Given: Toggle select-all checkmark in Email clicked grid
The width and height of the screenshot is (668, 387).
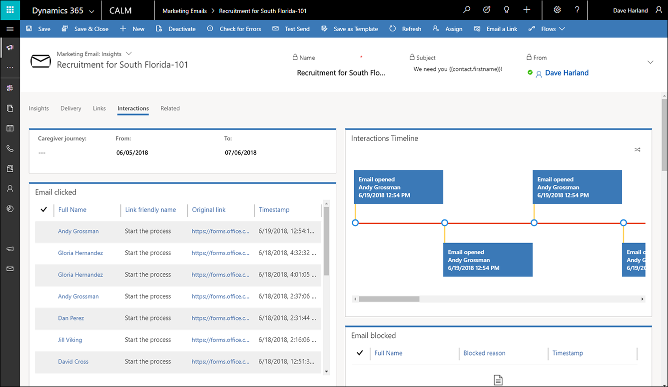Looking at the screenshot, I should click(x=44, y=209).
